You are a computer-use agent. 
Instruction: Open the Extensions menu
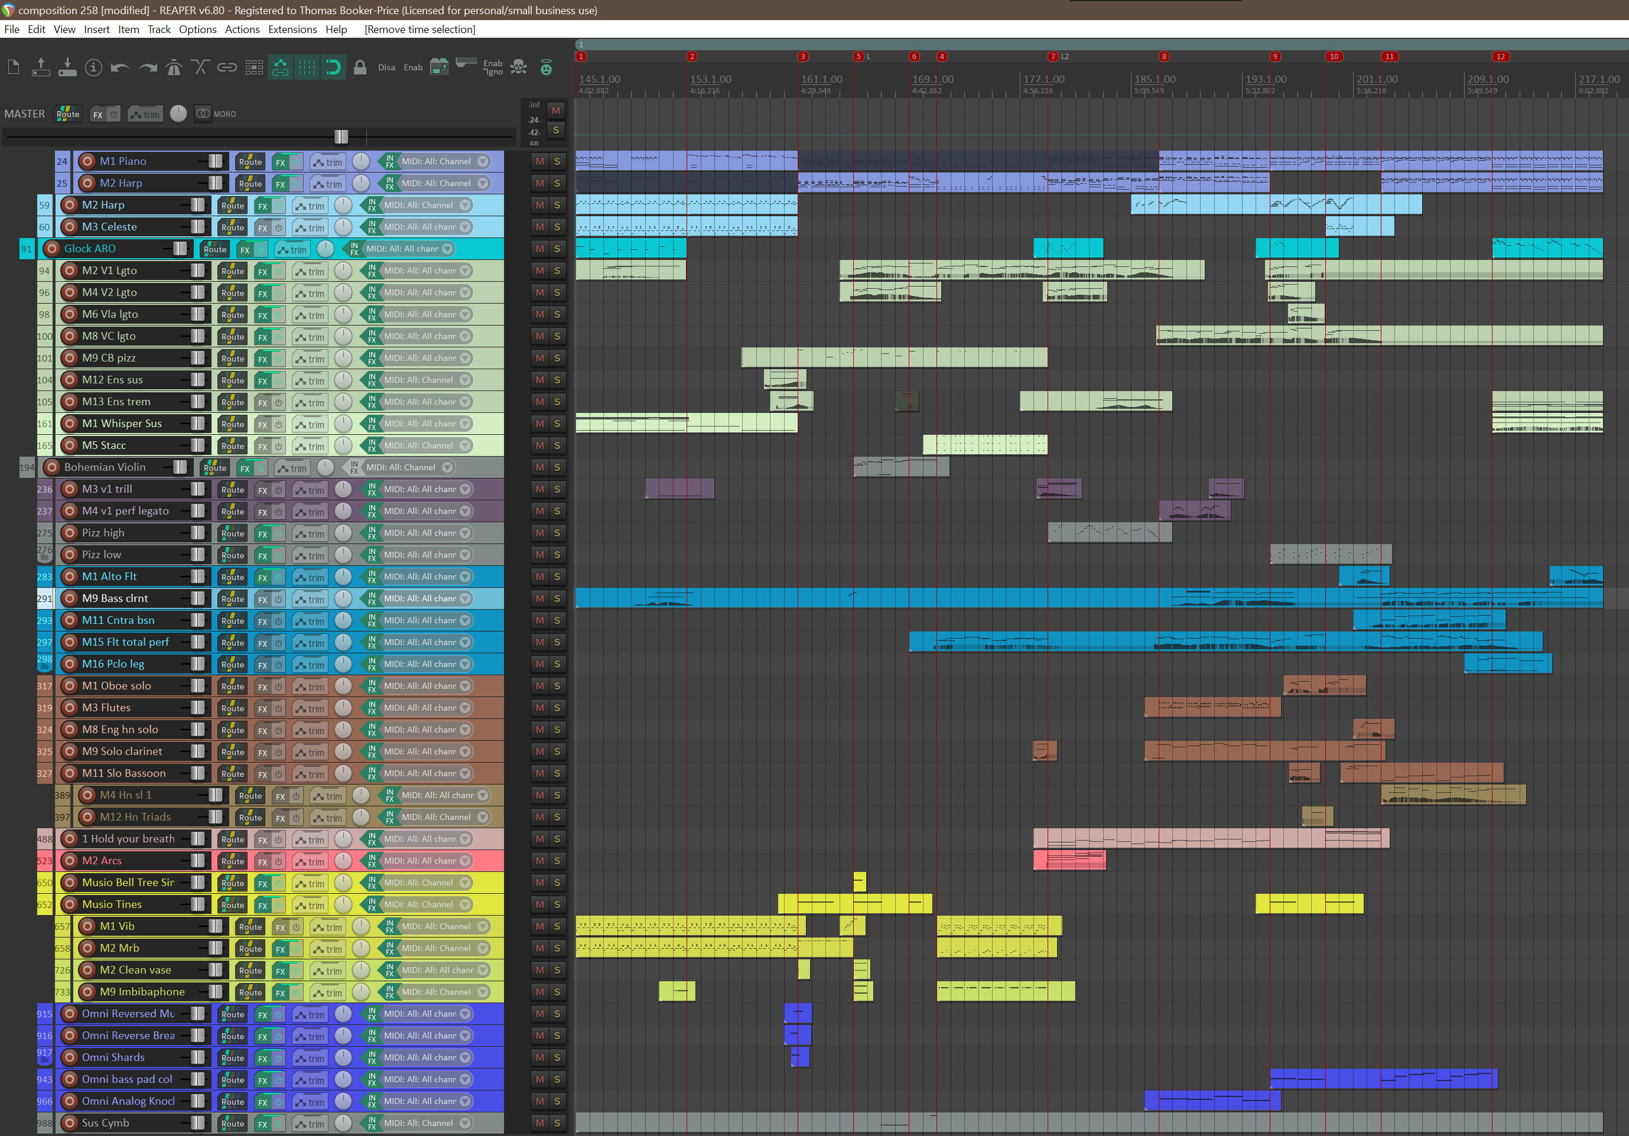pyautogui.click(x=292, y=29)
